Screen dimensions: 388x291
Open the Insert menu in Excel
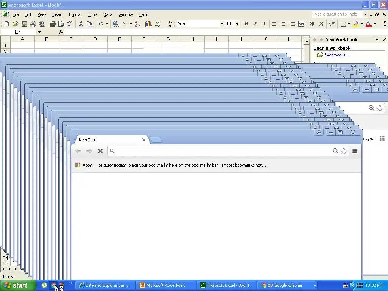click(x=58, y=14)
